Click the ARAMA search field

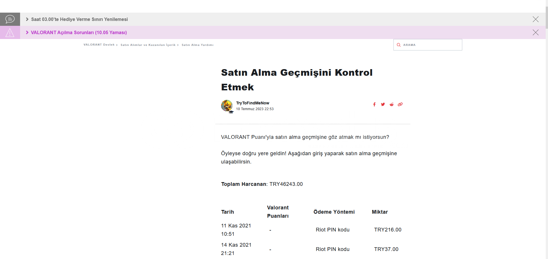pyautogui.click(x=428, y=45)
